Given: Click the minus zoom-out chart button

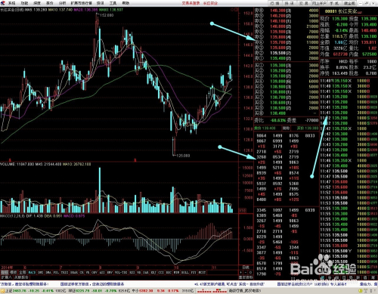Looking at the screenshot, I should coord(246,272).
